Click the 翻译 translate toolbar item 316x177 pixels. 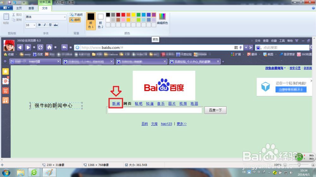coord(252,54)
